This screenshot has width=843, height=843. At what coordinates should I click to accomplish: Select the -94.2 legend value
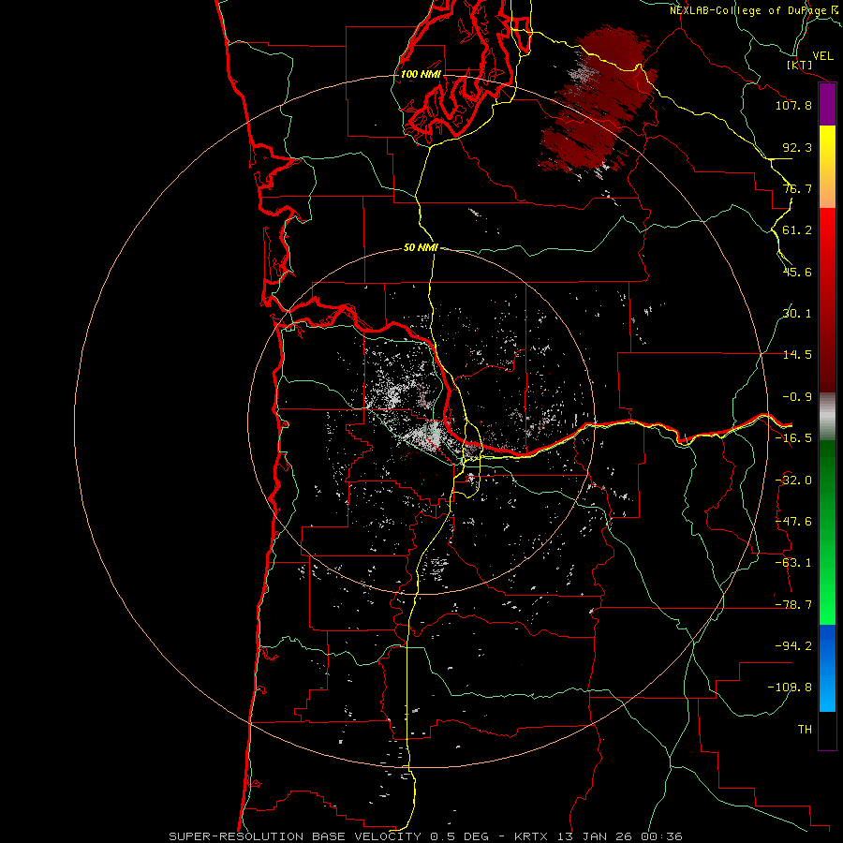(x=793, y=646)
